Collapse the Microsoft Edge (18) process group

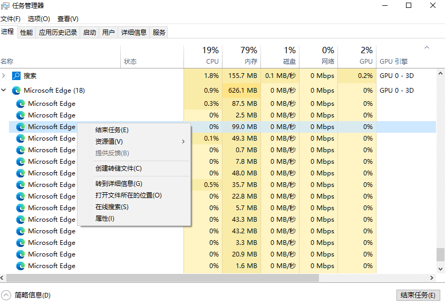4,90
